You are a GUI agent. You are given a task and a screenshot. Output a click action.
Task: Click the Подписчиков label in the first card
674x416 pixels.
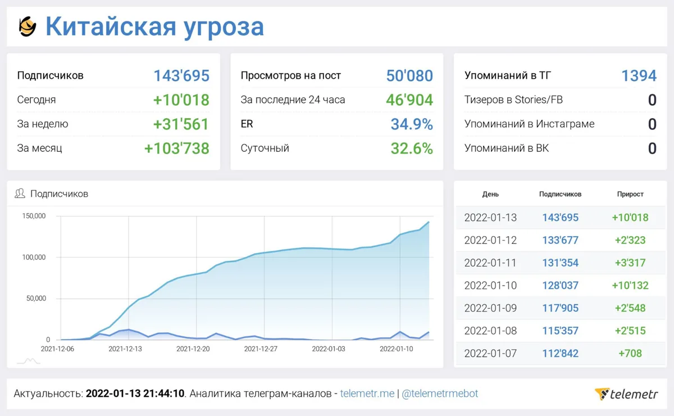coord(51,75)
